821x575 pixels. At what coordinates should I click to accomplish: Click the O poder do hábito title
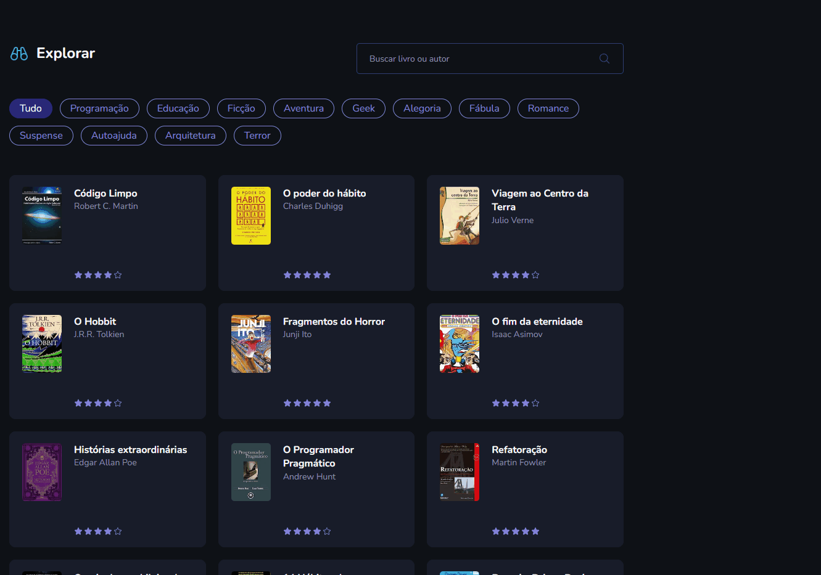324,194
